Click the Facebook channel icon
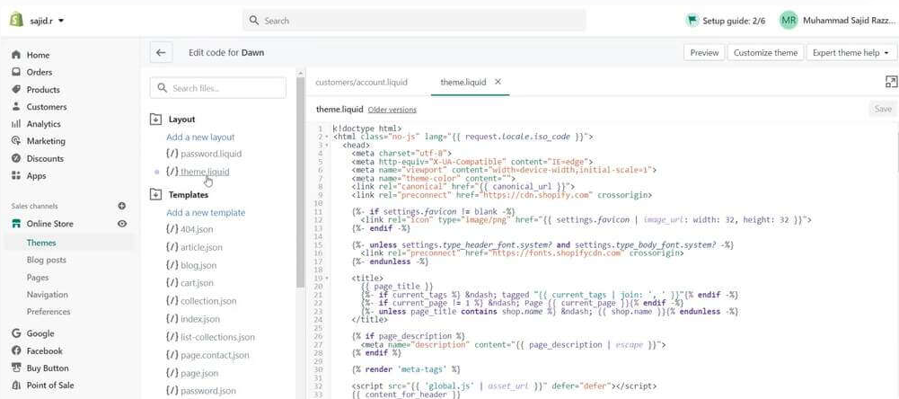Image resolution: width=899 pixels, height=399 pixels. click(16, 350)
